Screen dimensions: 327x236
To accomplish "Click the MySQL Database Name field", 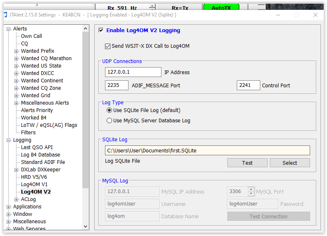I will pos(132,216).
